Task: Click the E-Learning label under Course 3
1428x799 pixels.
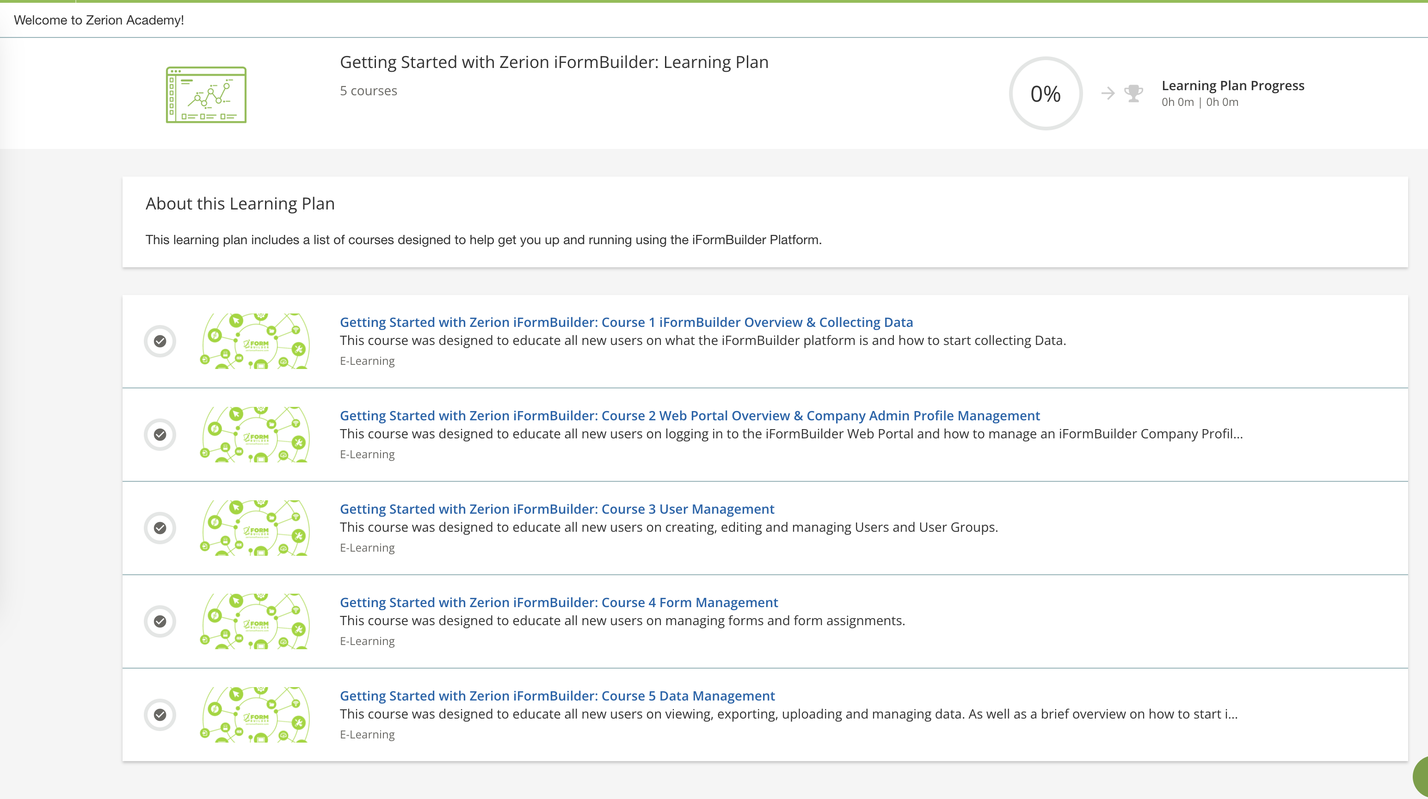Action: click(367, 548)
